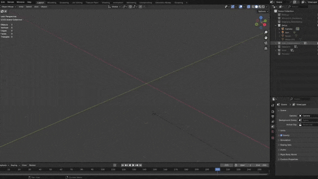Open the Object Mode dropdown
Image resolution: width=318 pixels, height=179 pixels.
click(x=8, y=6)
